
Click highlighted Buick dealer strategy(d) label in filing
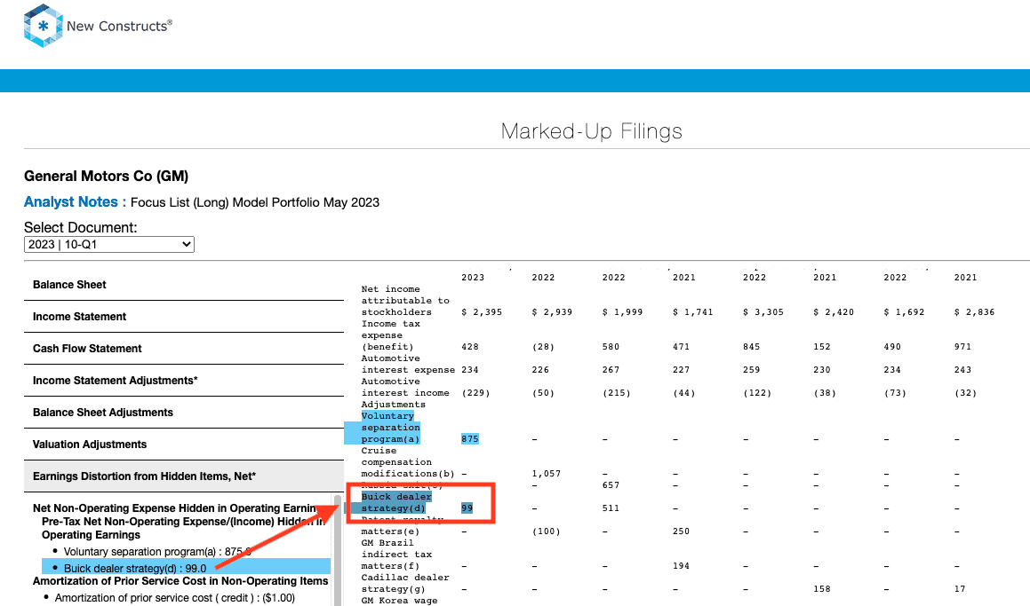[x=396, y=502]
